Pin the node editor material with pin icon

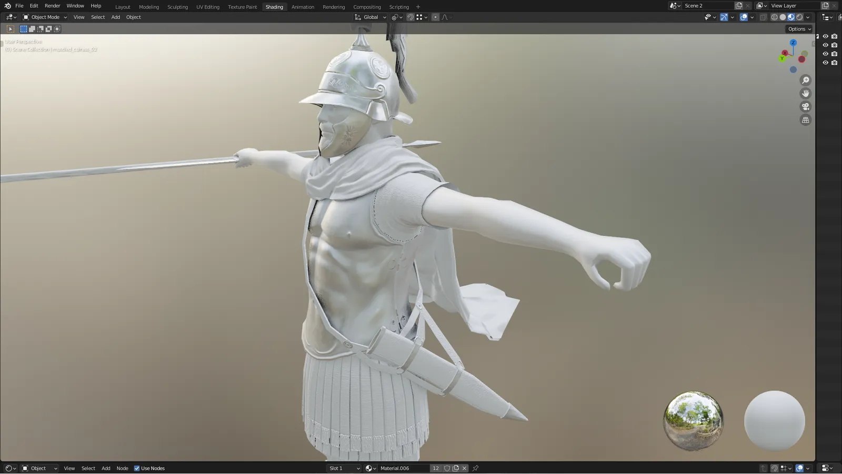pyautogui.click(x=475, y=468)
